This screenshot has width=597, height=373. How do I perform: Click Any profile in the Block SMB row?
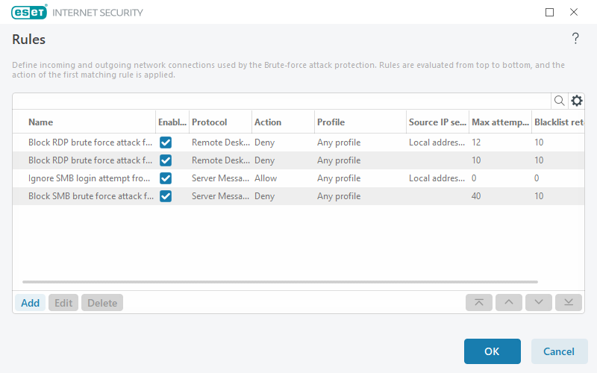pos(339,196)
